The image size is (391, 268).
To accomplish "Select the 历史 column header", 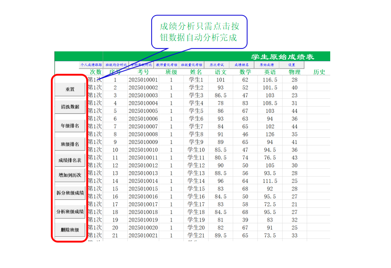I will tap(319, 72).
